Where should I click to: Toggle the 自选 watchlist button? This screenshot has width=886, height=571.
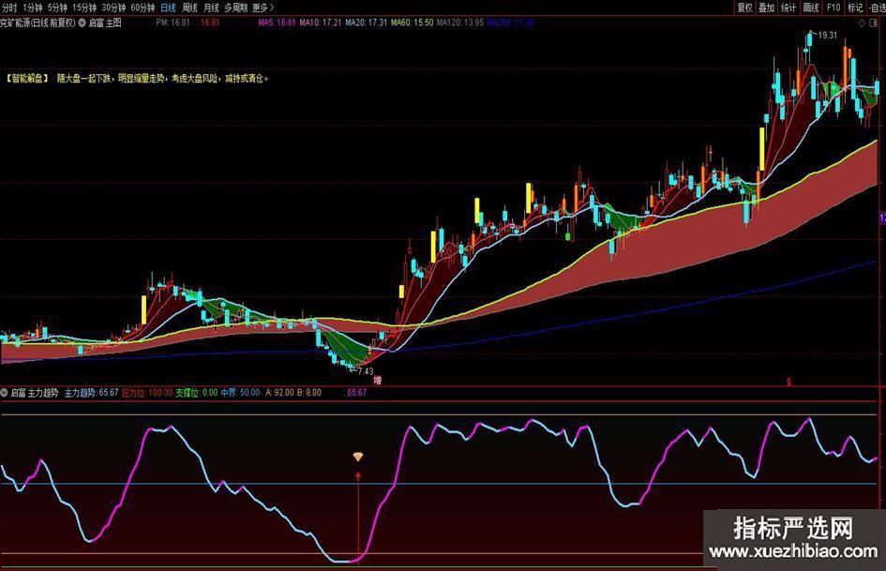pos(877,8)
